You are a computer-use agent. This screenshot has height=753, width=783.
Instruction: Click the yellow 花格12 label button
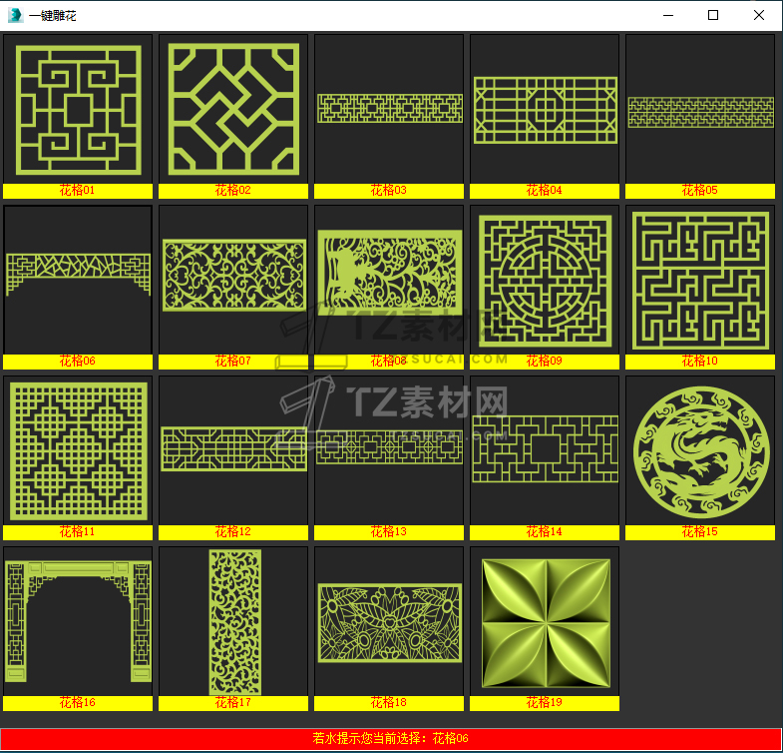click(x=233, y=532)
